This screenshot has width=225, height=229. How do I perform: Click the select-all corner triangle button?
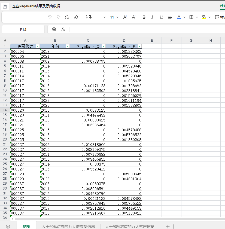[x=5, y=41]
